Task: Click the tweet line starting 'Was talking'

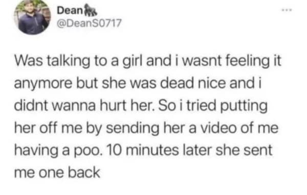Action: 148,61
